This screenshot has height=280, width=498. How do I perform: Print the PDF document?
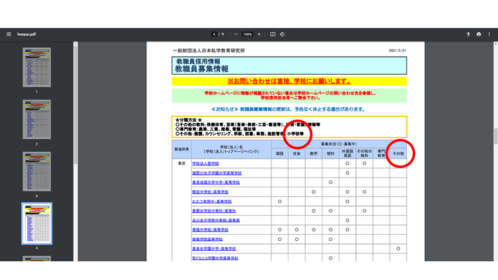tap(479, 34)
